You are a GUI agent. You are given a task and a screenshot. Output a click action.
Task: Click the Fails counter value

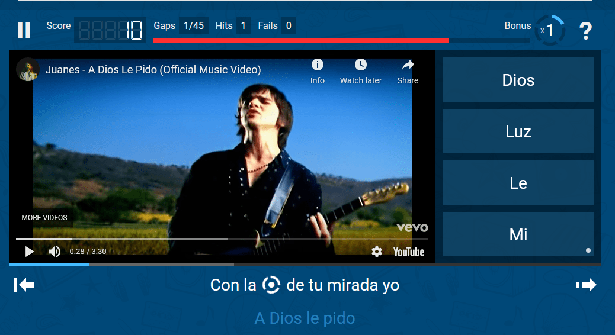pyautogui.click(x=289, y=26)
